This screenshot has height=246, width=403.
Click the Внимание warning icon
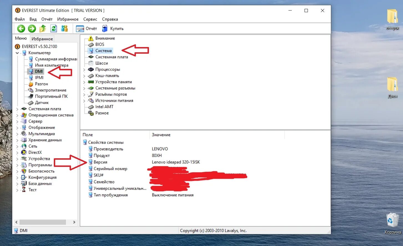click(91, 38)
